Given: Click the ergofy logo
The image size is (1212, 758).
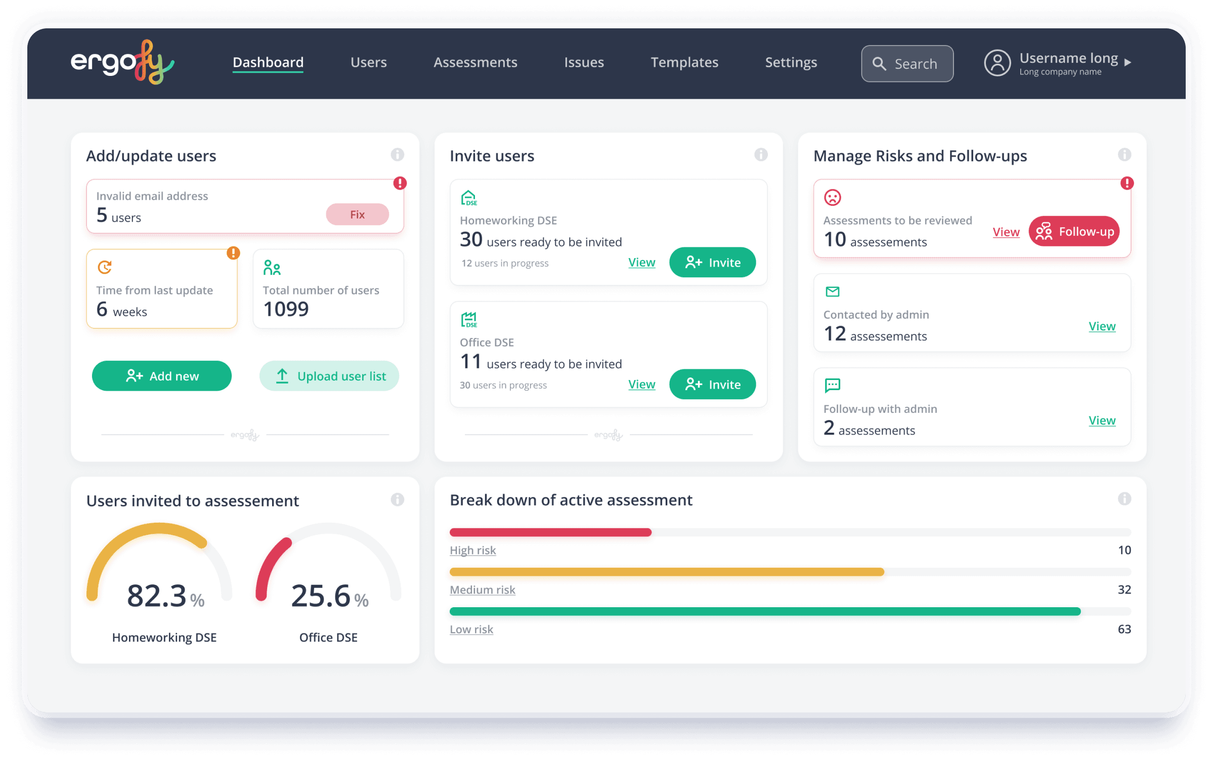Looking at the screenshot, I should click(122, 62).
